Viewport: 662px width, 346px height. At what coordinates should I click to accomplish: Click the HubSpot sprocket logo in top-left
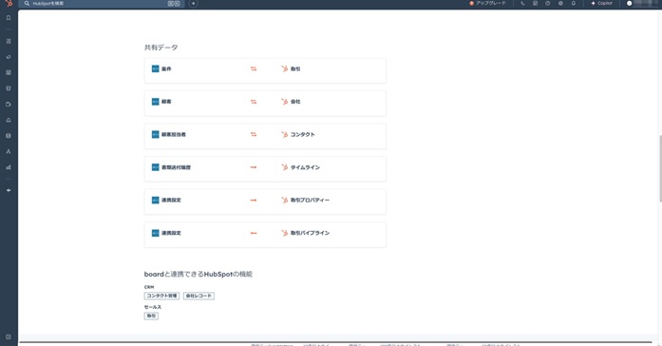[x=9, y=4]
